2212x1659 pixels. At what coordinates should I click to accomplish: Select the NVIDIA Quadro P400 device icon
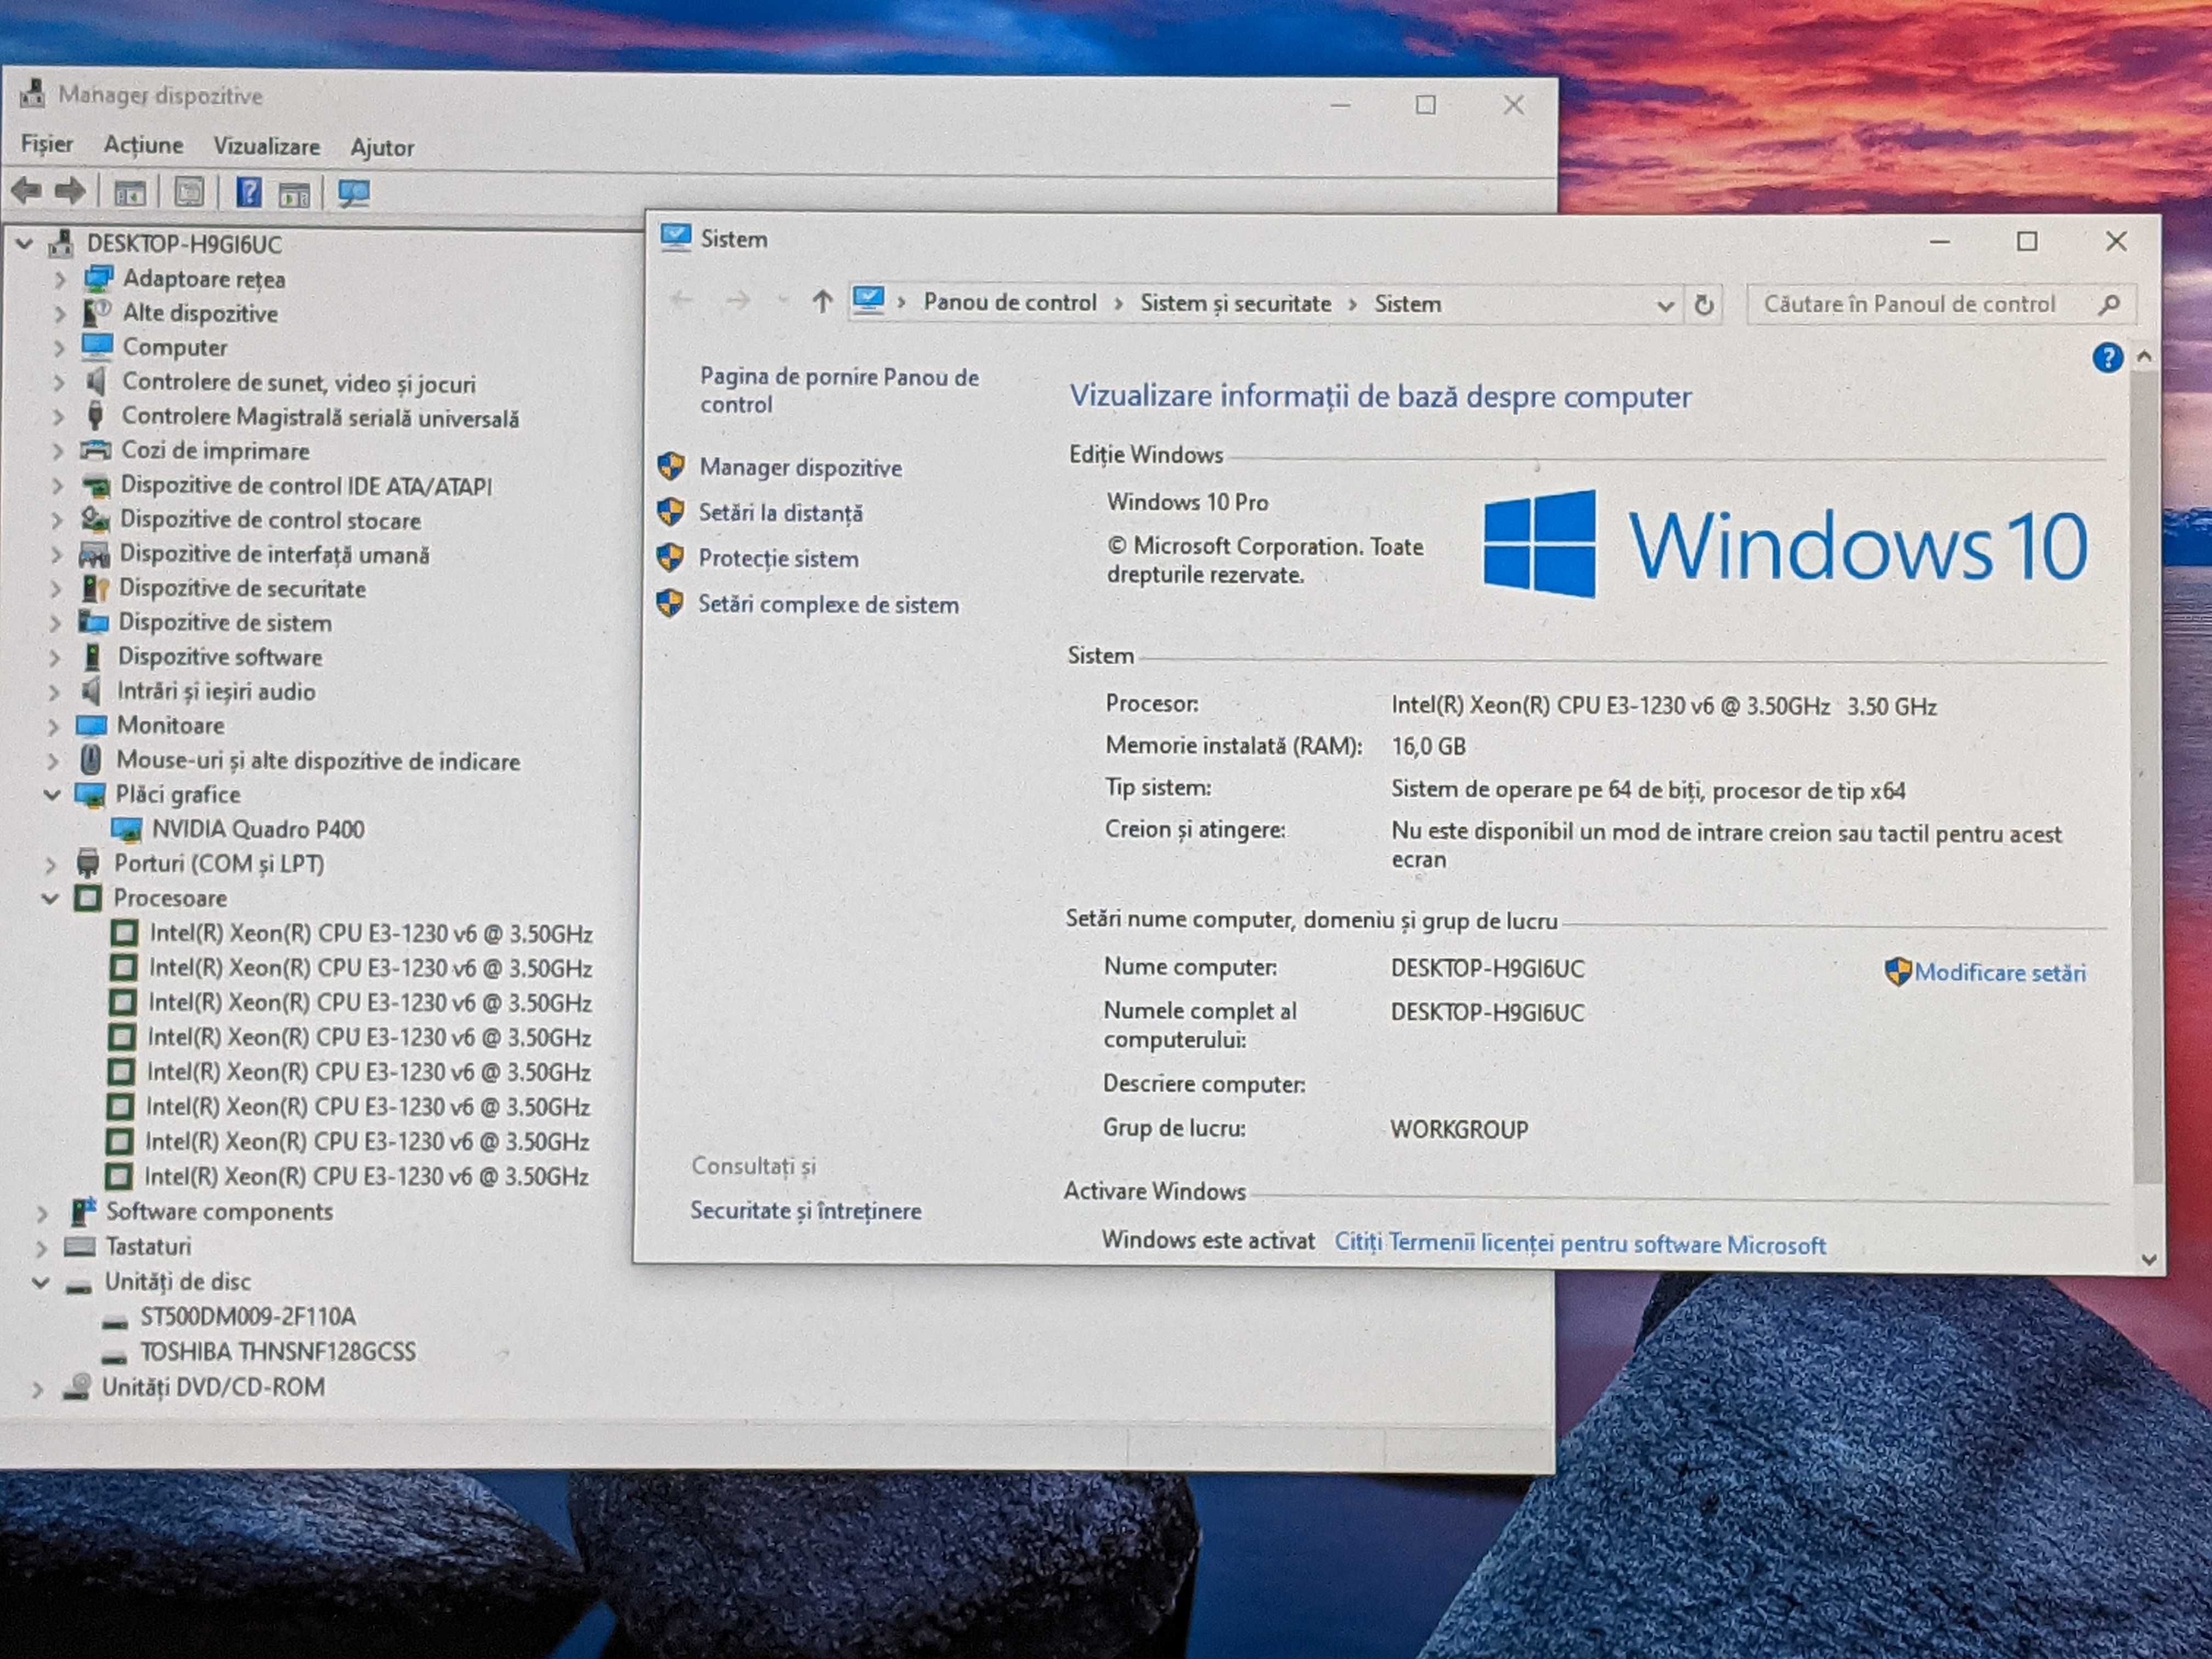[x=126, y=829]
